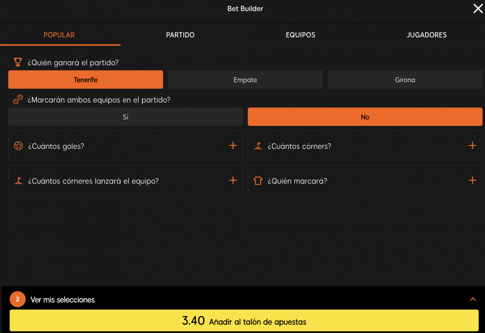The width and height of the screenshot is (485, 333).
Task: Click Añadir al talón de apuestas button
Action: pyautogui.click(x=244, y=321)
